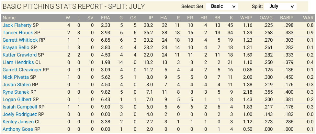
Task: Open Liam Hendriks player link
Action: click(18, 62)
